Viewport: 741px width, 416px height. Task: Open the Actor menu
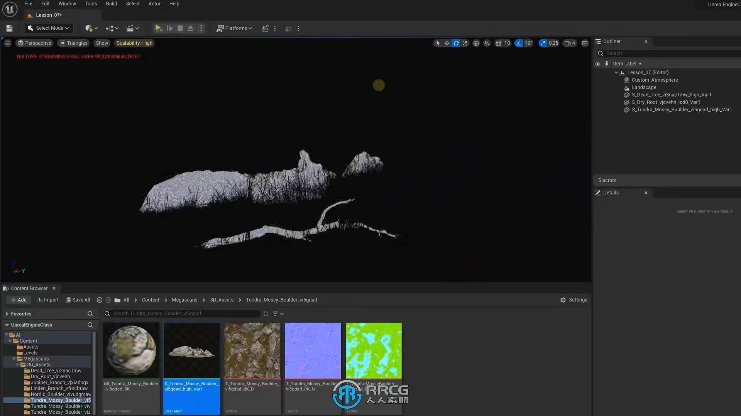pos(154,4)
